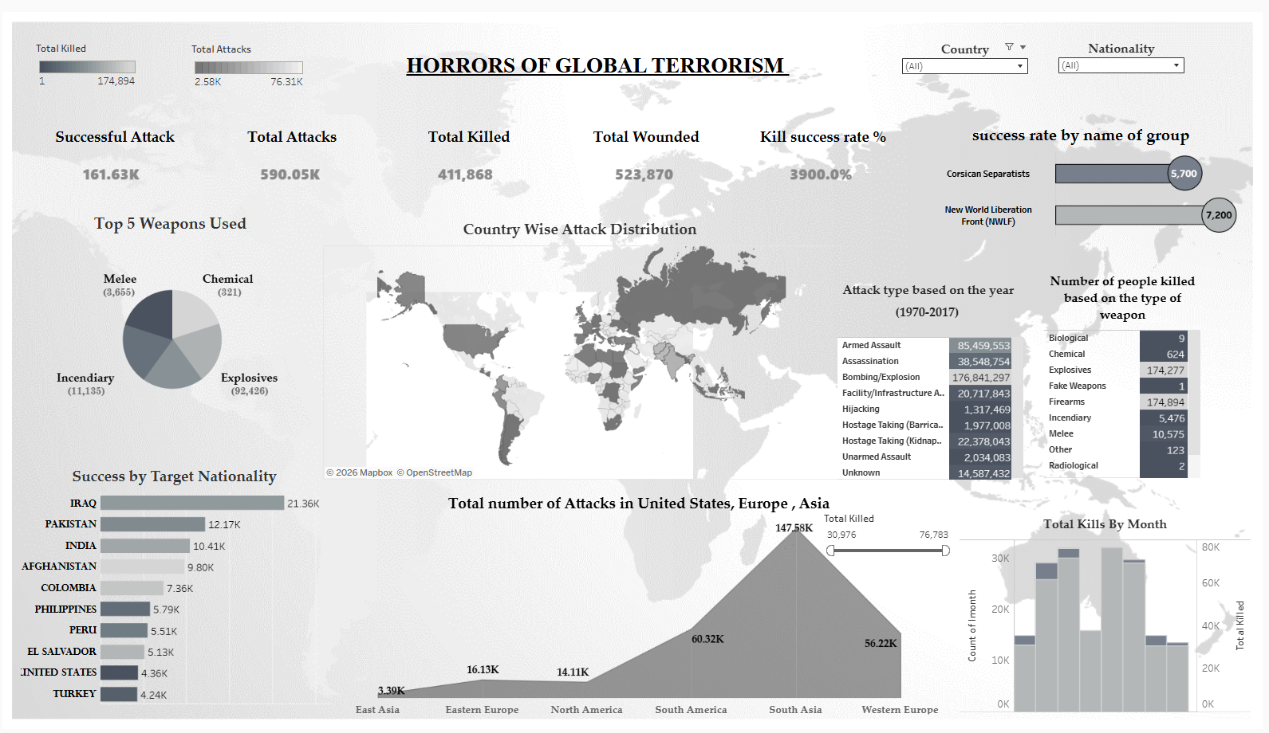Click the Total Attacks color legend gradient
The width and height of the screenshot is (1269, 733).
click(x=249, y=68)
